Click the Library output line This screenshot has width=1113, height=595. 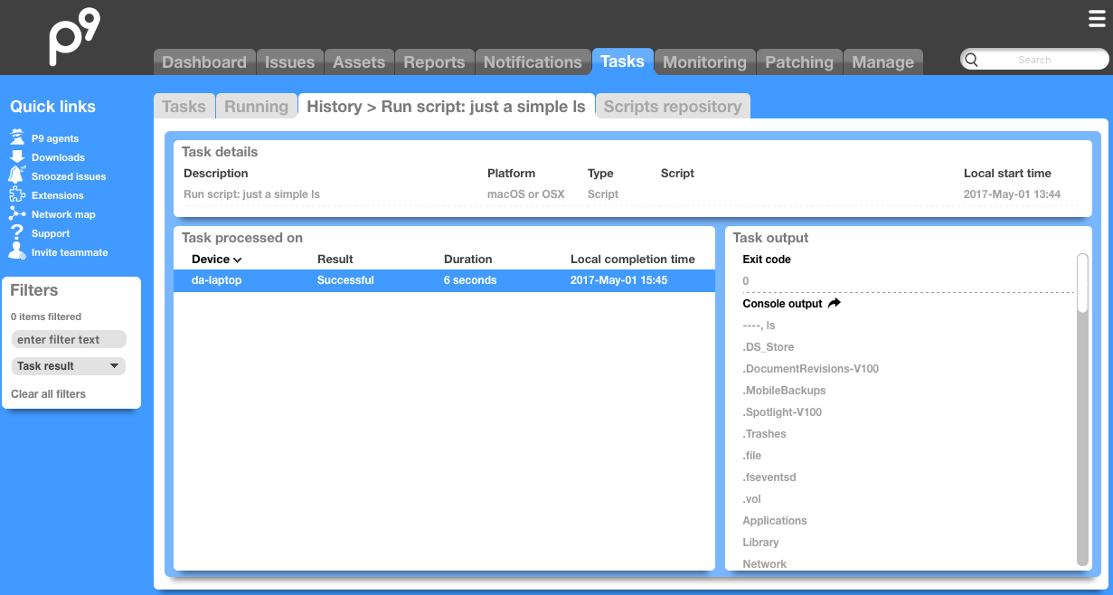coord(760,543)
